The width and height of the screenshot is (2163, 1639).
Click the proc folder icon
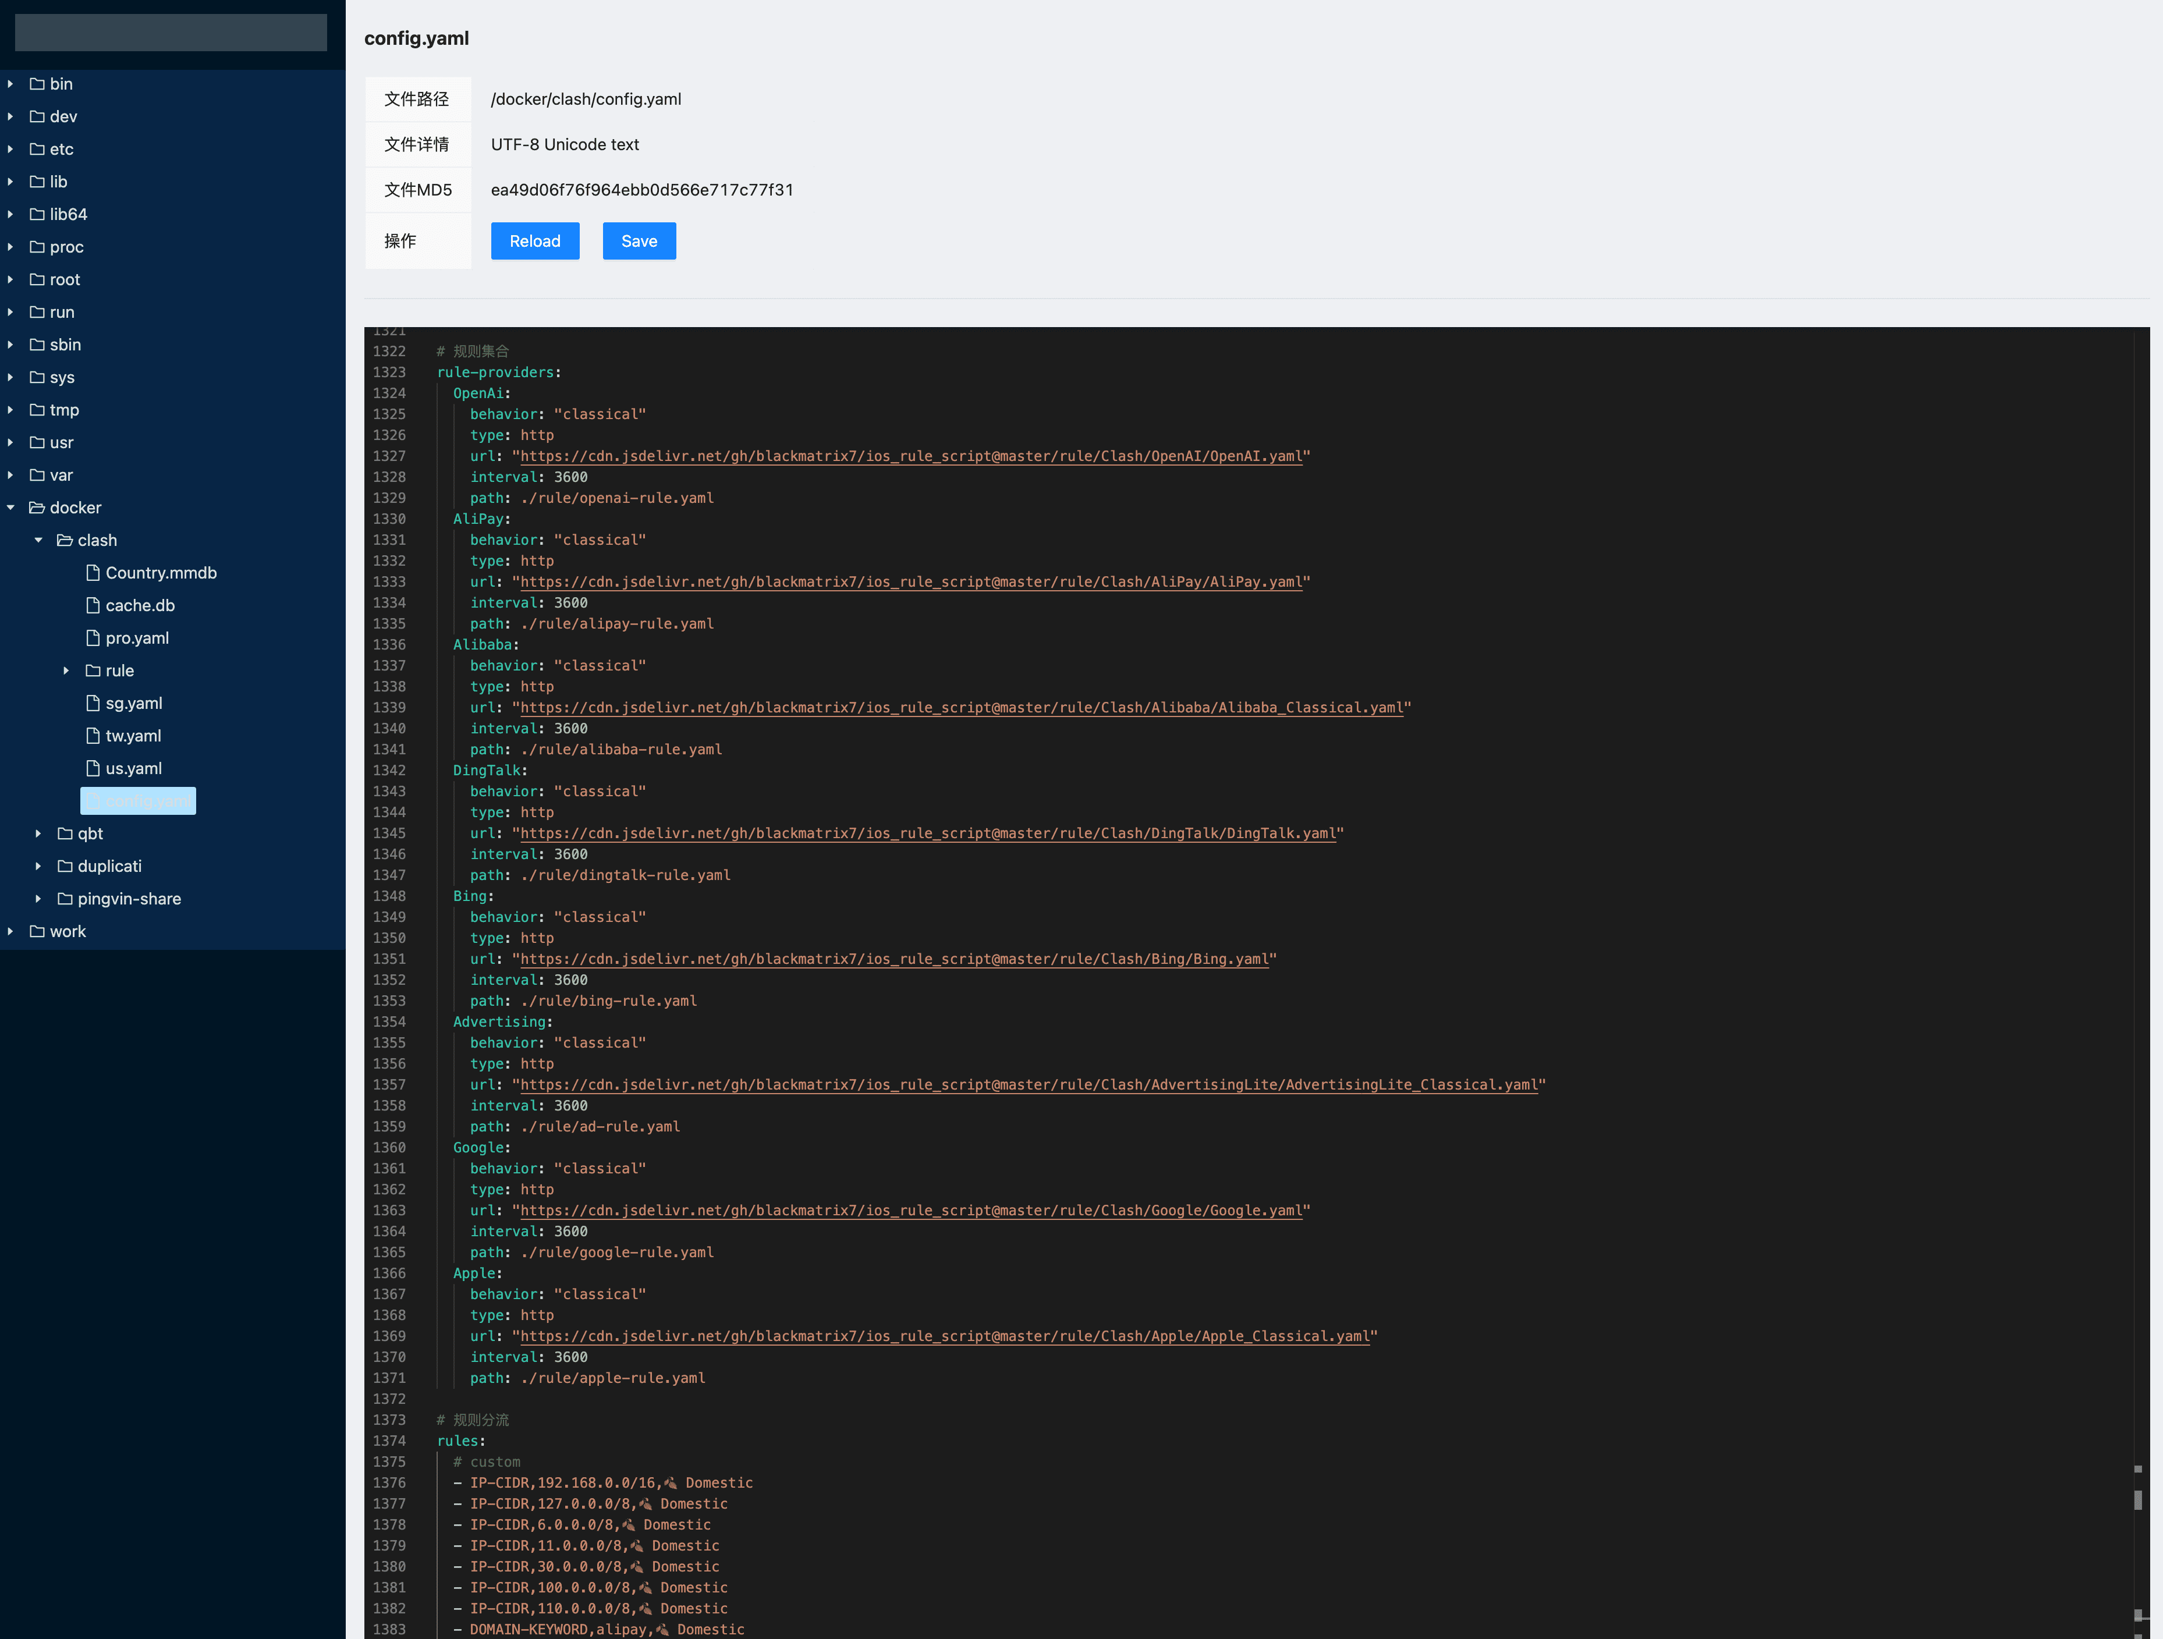[x=37, y=246]
